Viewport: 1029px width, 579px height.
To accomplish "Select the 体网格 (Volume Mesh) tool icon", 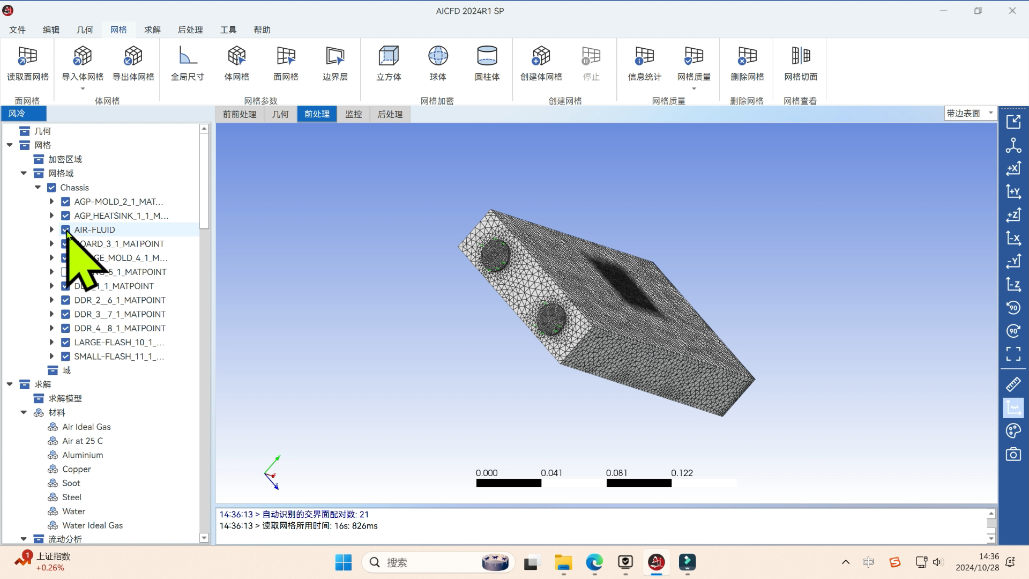I will 237,62.
